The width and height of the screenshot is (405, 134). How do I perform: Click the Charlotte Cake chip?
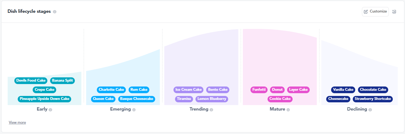(111, 90)
